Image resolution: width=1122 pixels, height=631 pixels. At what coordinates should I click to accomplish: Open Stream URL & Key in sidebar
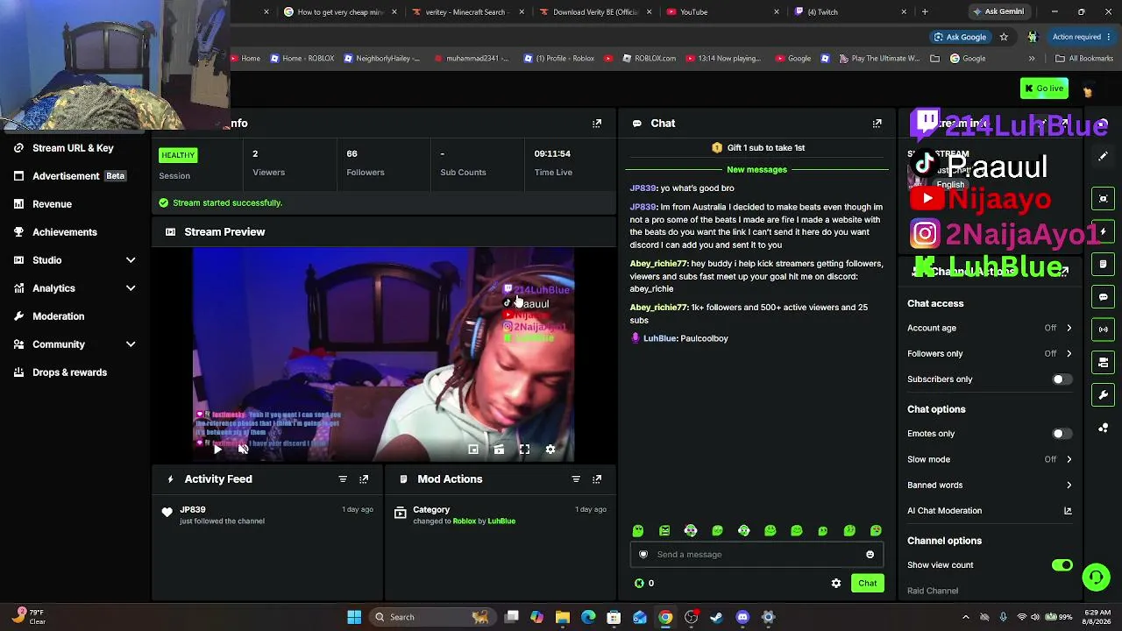click(x=74, y=148)
